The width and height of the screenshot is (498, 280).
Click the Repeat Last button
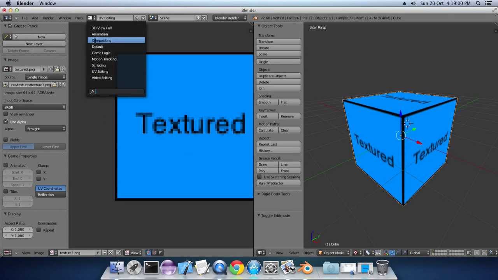tap(279, 144)
